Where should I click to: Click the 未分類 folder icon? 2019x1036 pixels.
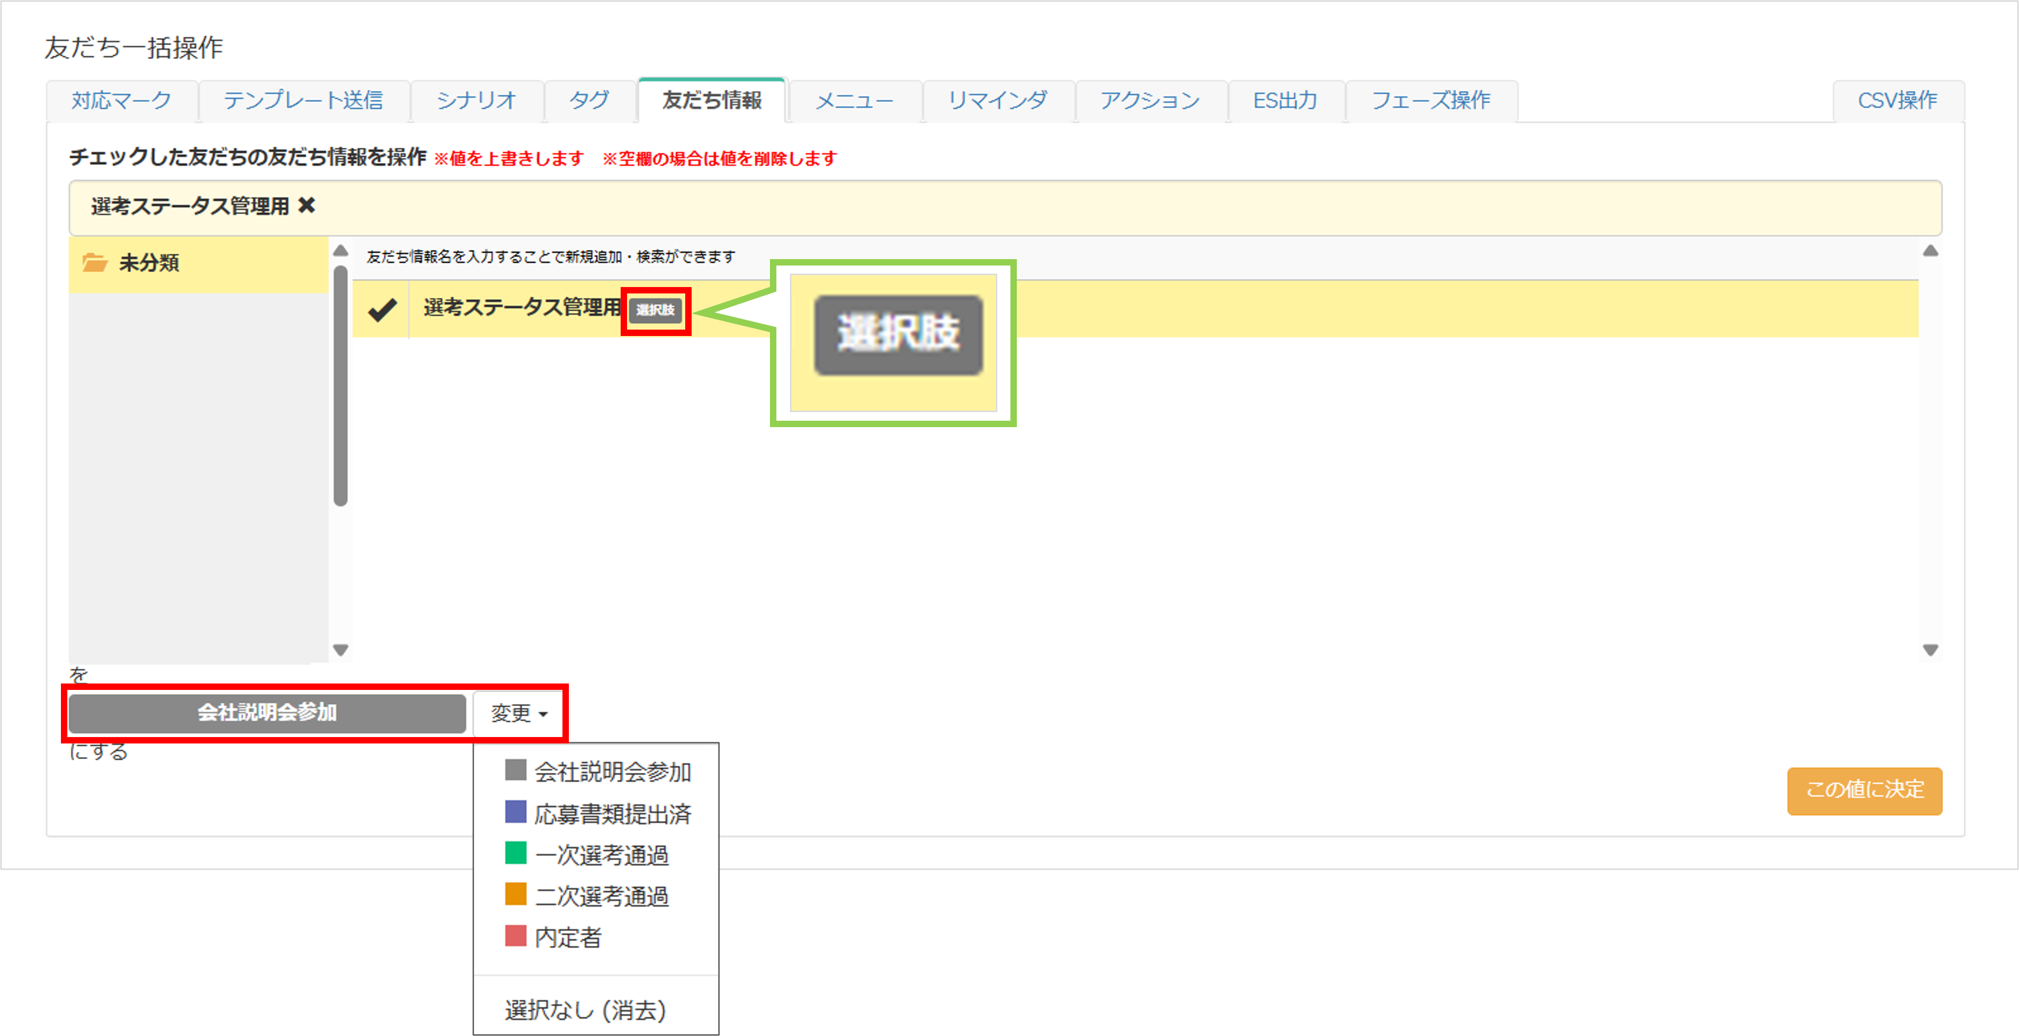coord(95,262)
